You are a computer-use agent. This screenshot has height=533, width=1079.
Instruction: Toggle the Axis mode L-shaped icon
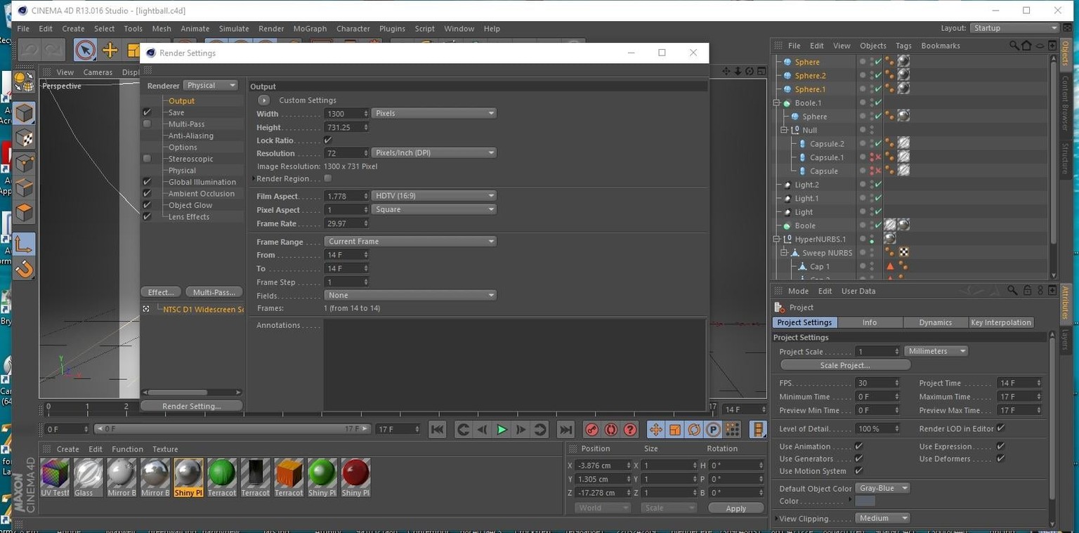click(25, 244)
